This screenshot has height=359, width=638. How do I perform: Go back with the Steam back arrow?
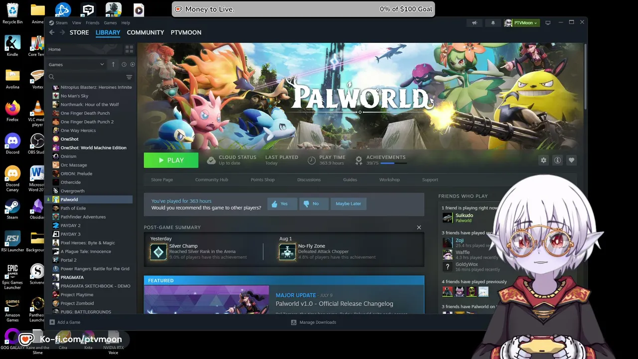[x=52, y=32]
